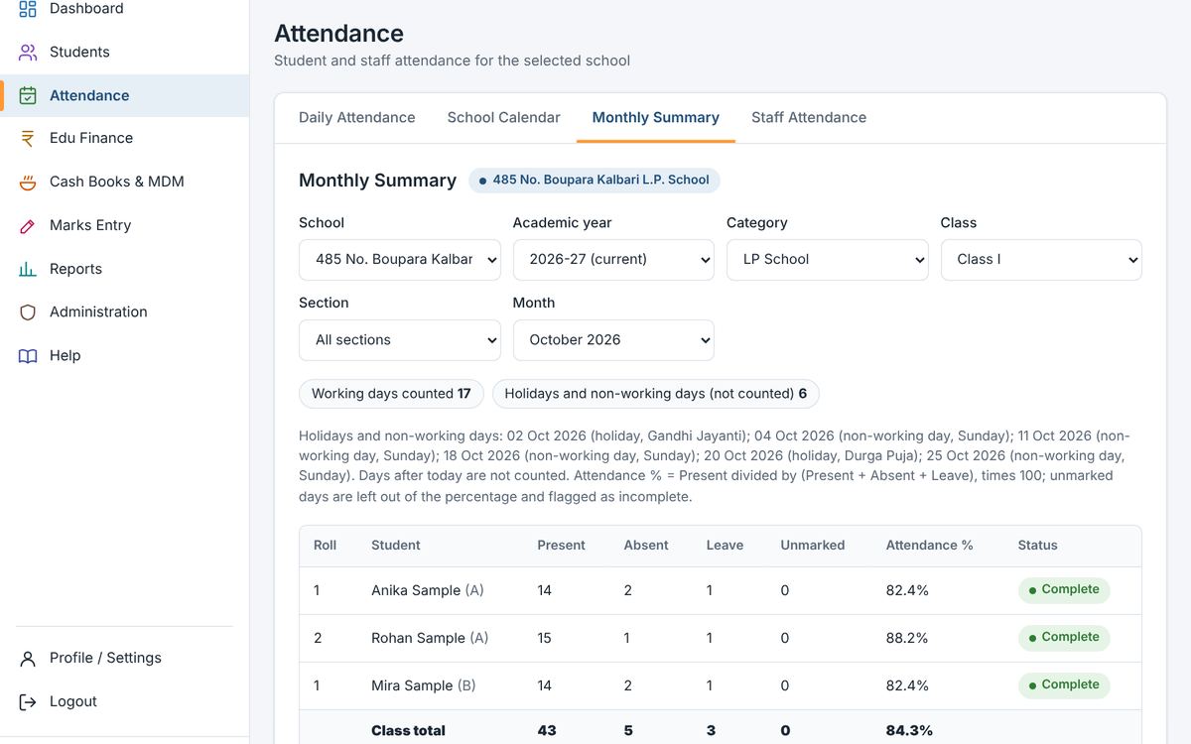Screen dimensions: 1191x744
Task: Click the class total Present value 43
Action: [547, 730]
